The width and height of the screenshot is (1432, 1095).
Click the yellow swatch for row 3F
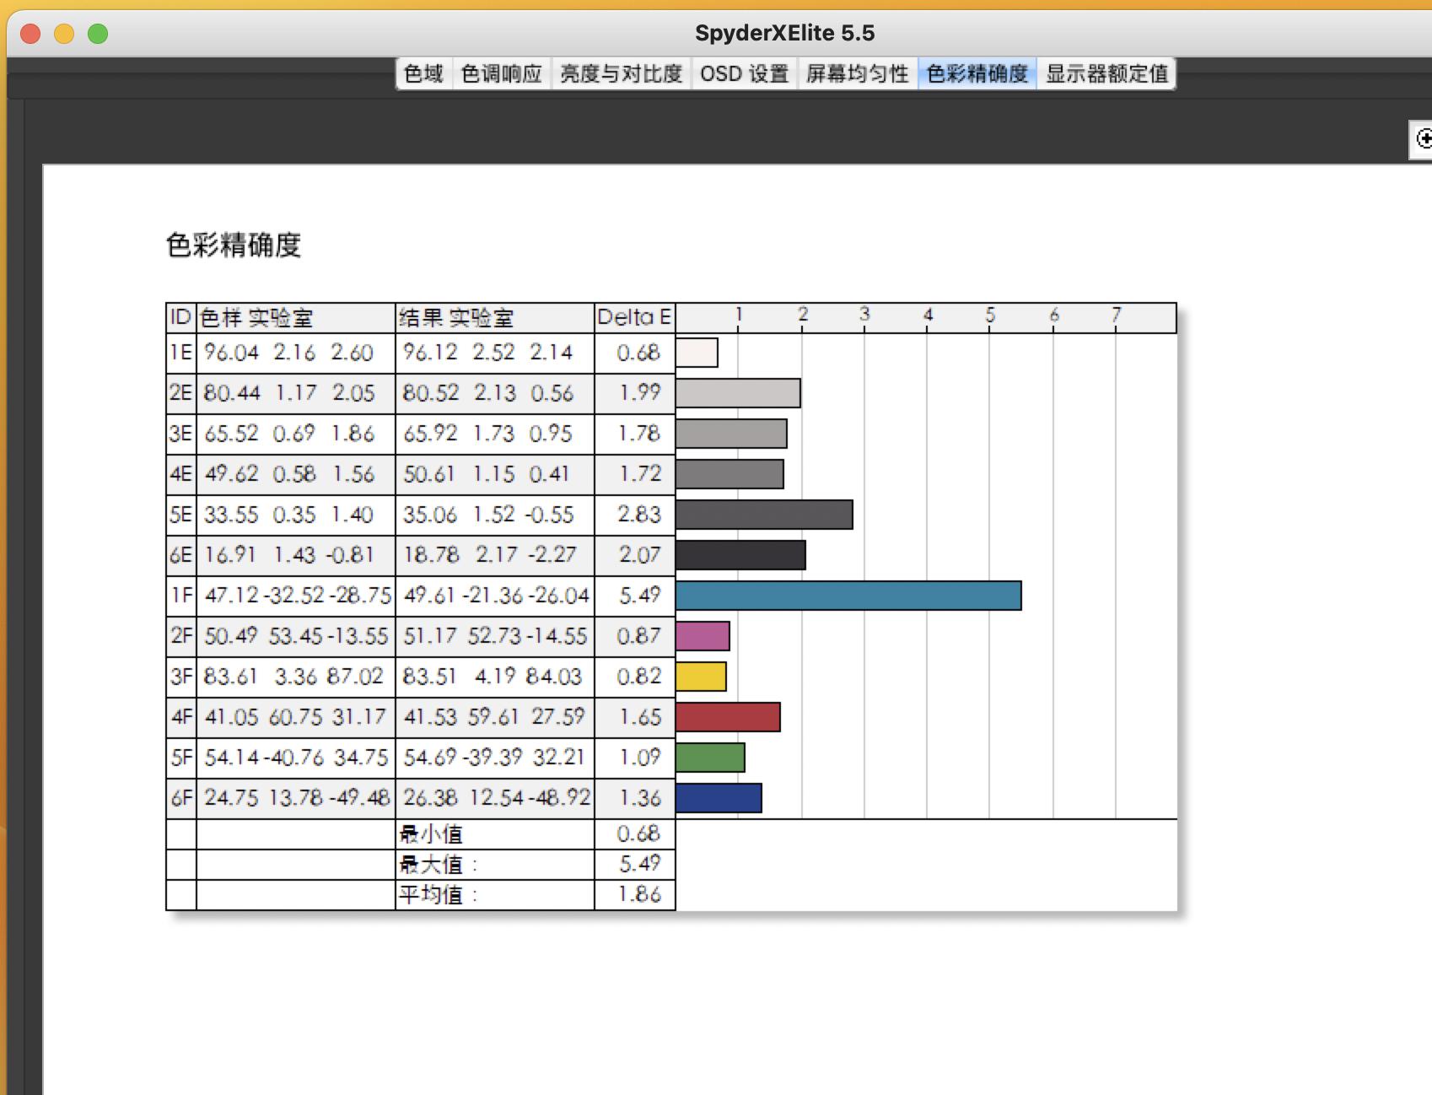coord(700,676)
